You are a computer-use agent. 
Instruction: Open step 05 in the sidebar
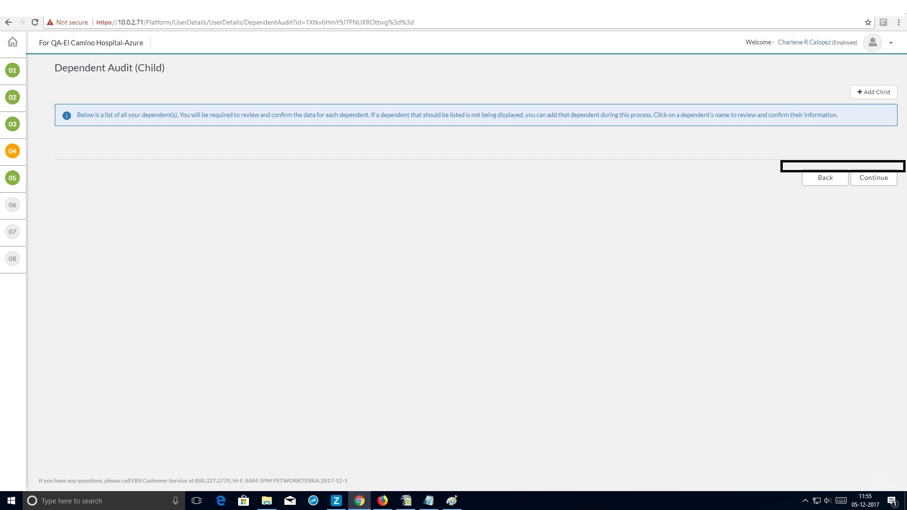[12, 178]
